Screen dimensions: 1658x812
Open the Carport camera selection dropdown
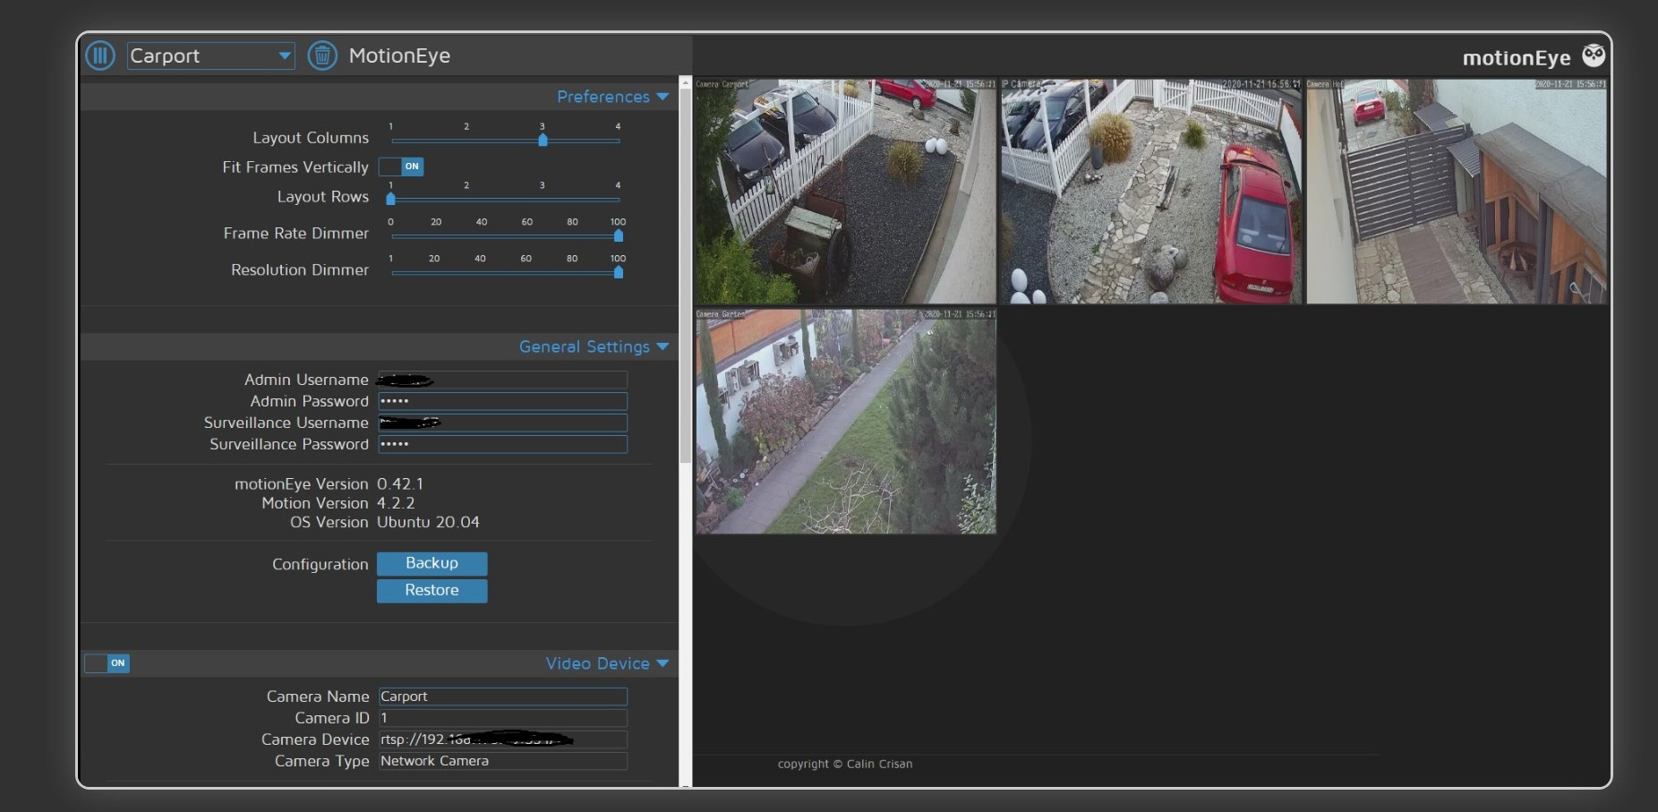(x=211, y=56)
